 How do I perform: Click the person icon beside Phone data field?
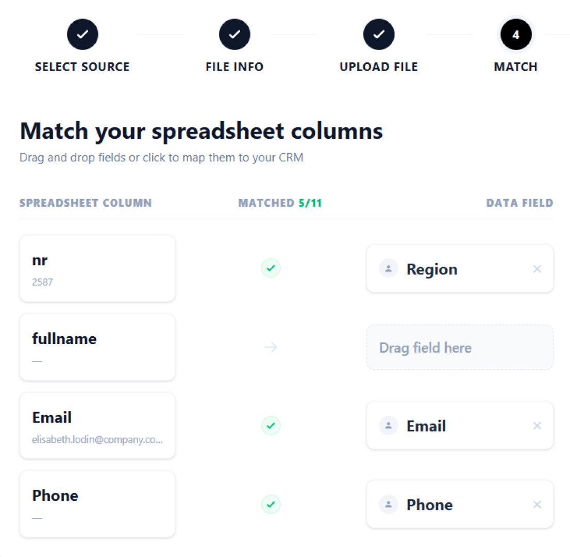click(389, 504)
